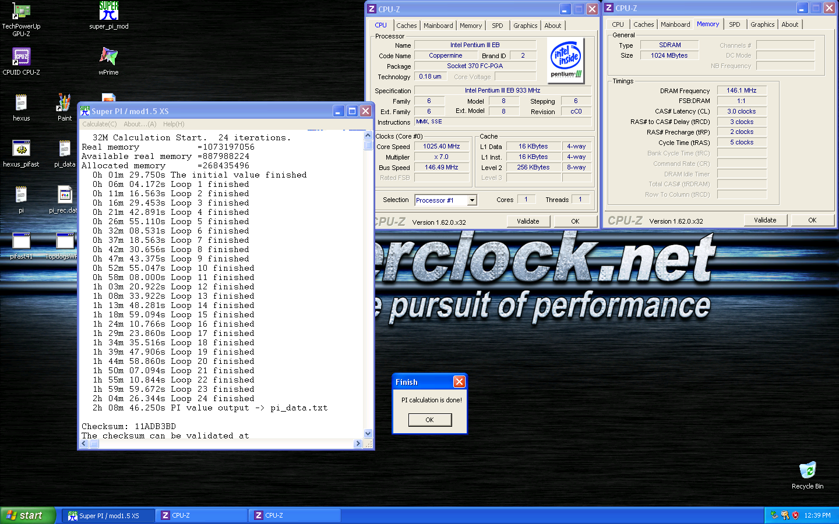Switch to Graphics tab in left CPU-Z
This screenshot has height=524, width=839.
click(526, 26)
